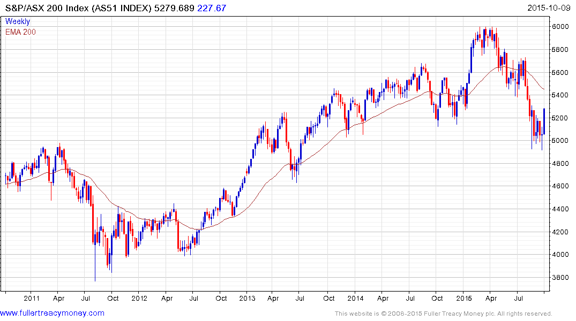Screen dimensions: 576x321
Task: Click the 4800 price axis label
Action: (560, 163)
